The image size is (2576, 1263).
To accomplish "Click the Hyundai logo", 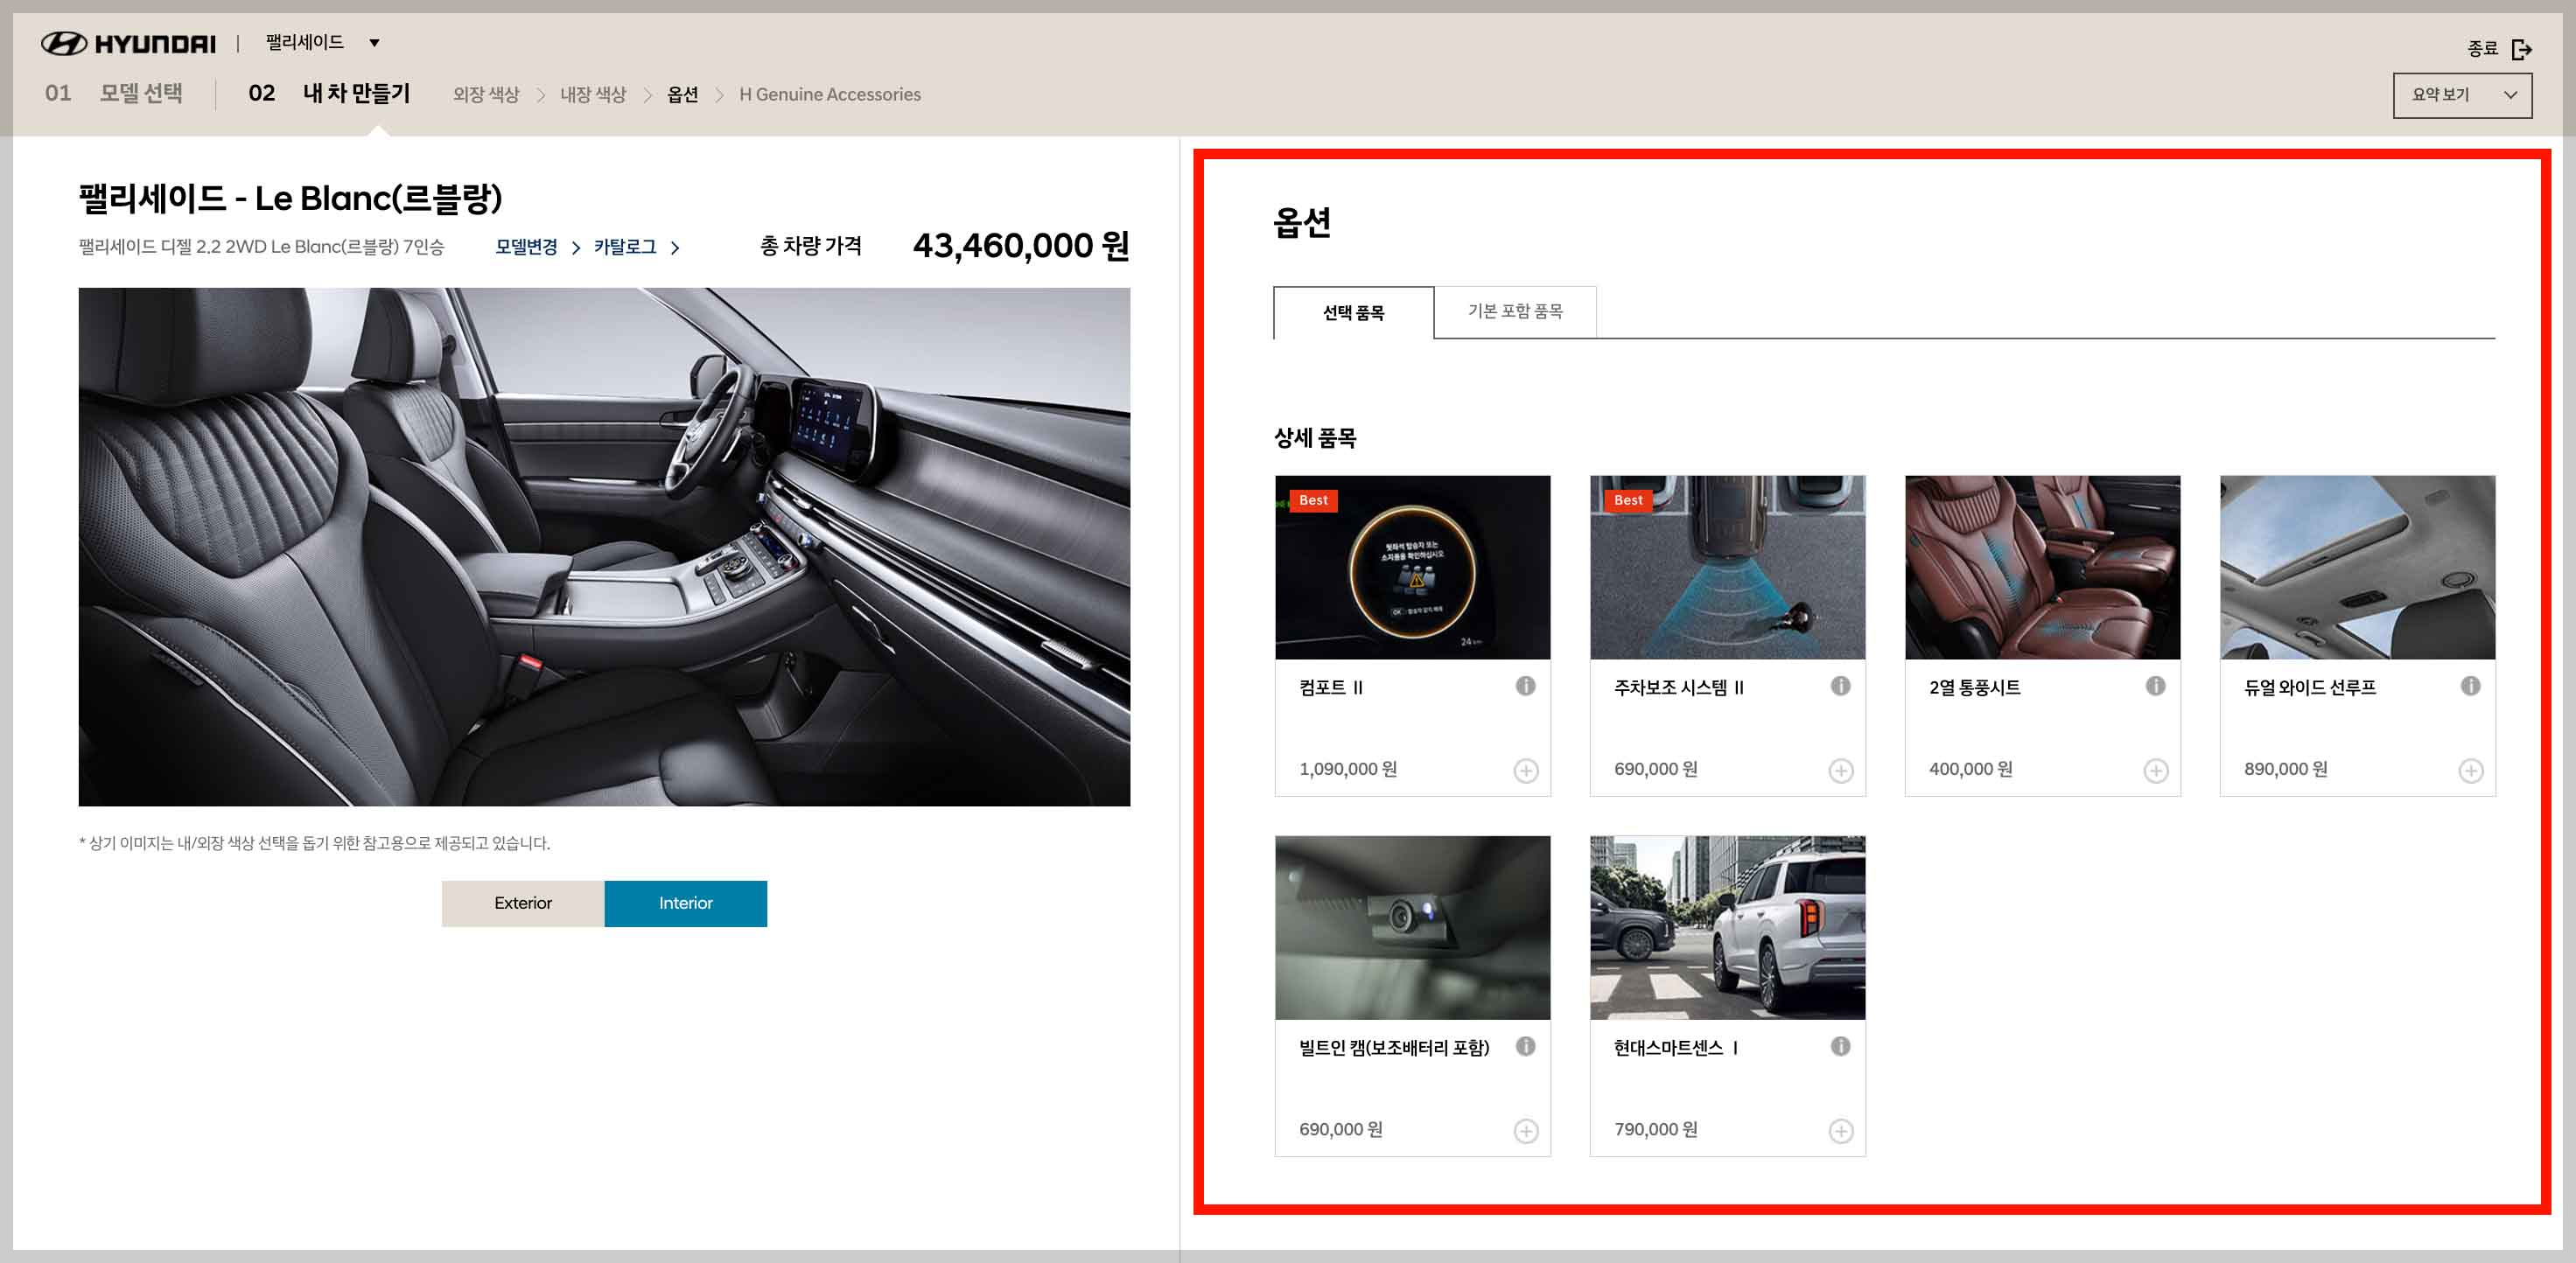I will point(128,43).
